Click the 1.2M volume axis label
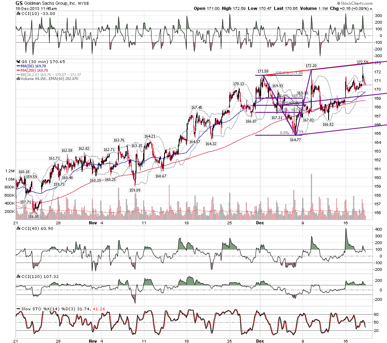The width and height of the screenshot is (387, 343). click(x=9, y=171)
